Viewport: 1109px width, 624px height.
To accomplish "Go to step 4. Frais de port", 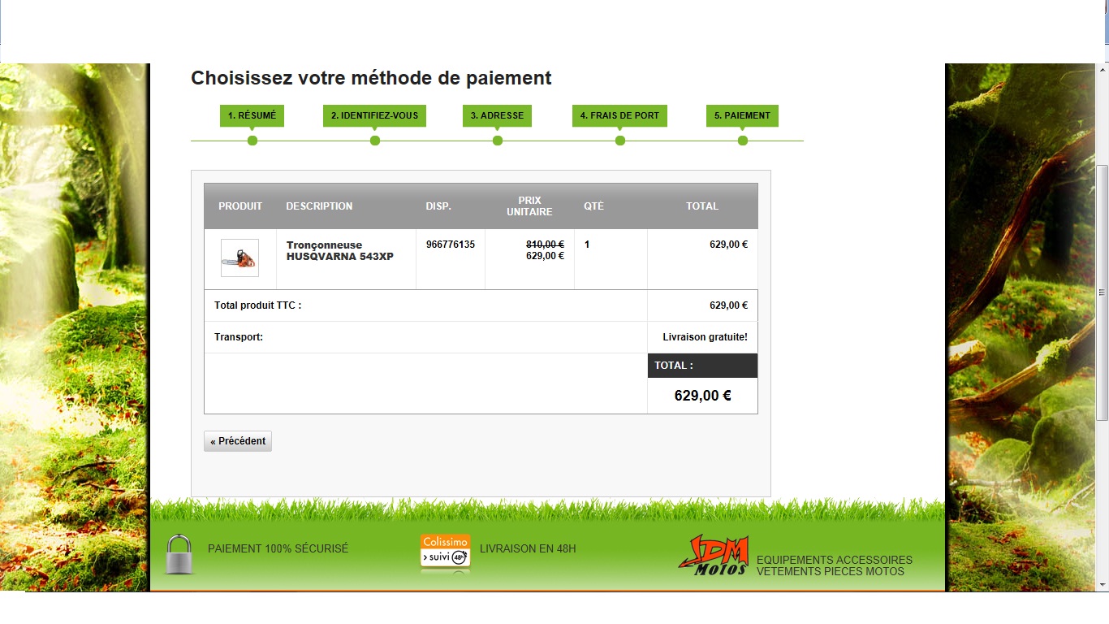I will tap(619, 115).
